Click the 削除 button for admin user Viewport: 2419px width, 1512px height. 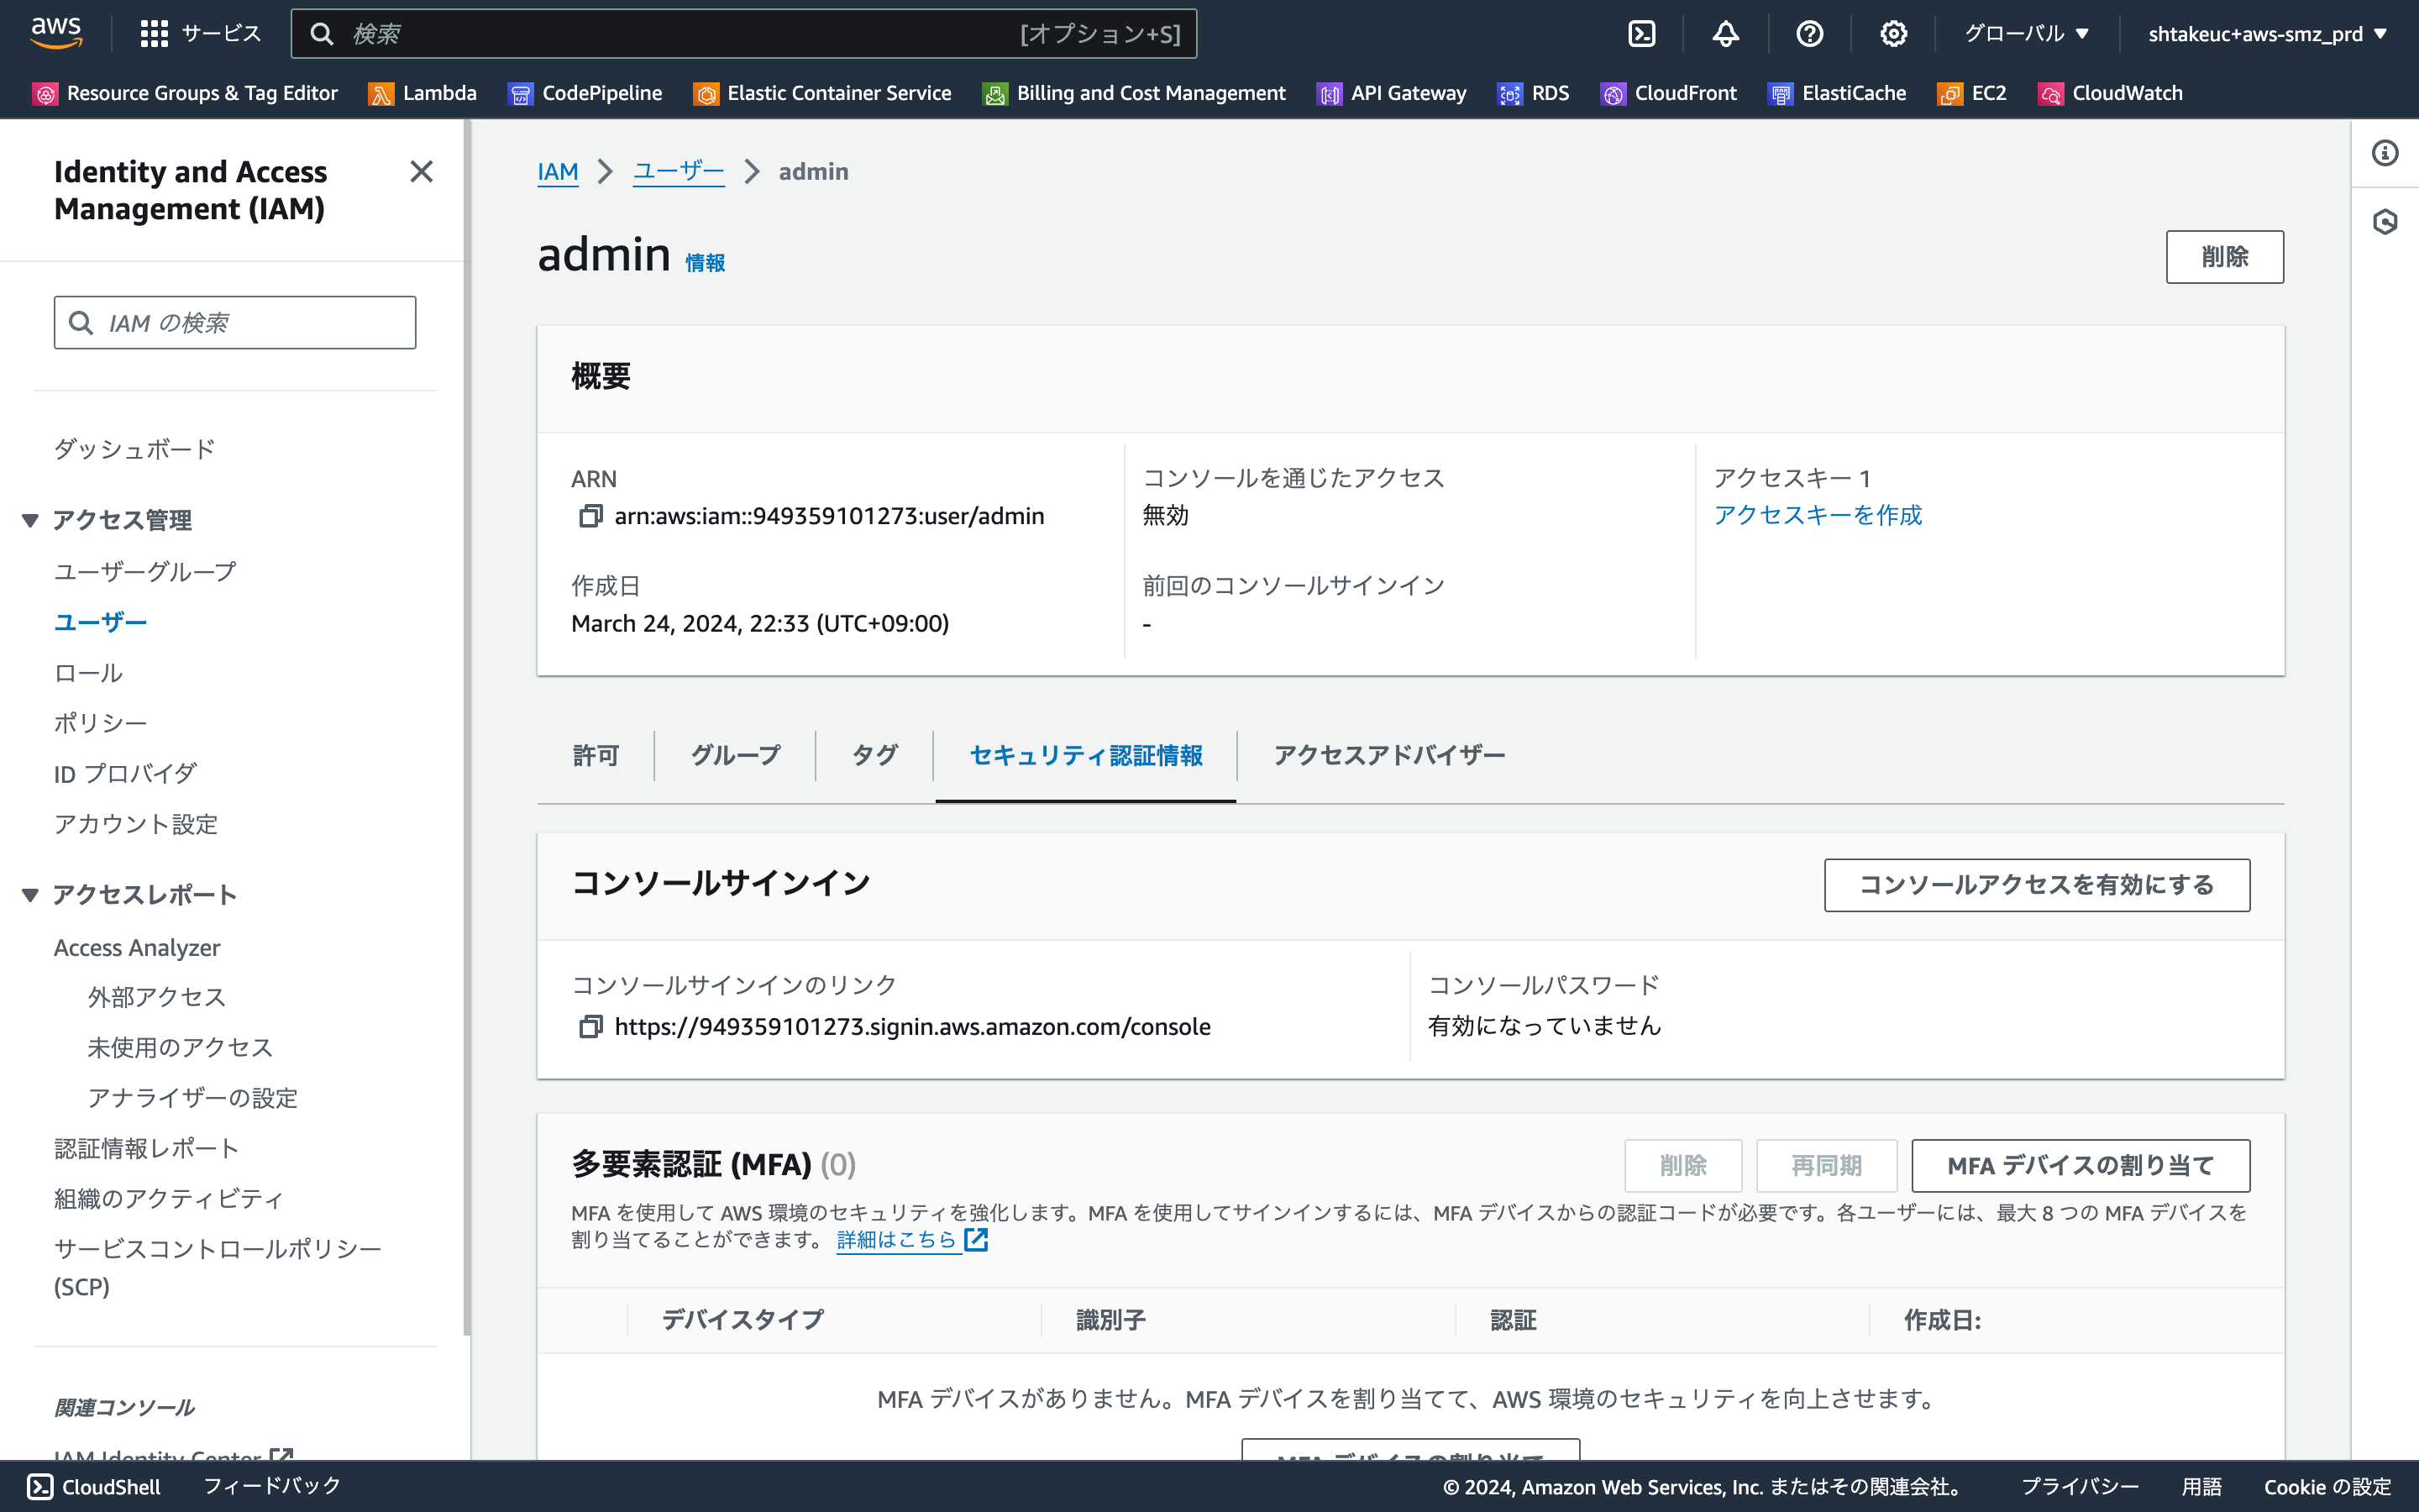click(2224, 257)
